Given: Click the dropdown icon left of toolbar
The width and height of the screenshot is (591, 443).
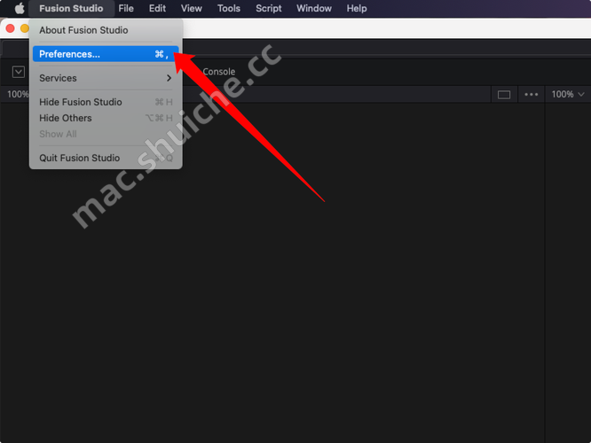Looking at the screenshot, I should pos(19,72).
